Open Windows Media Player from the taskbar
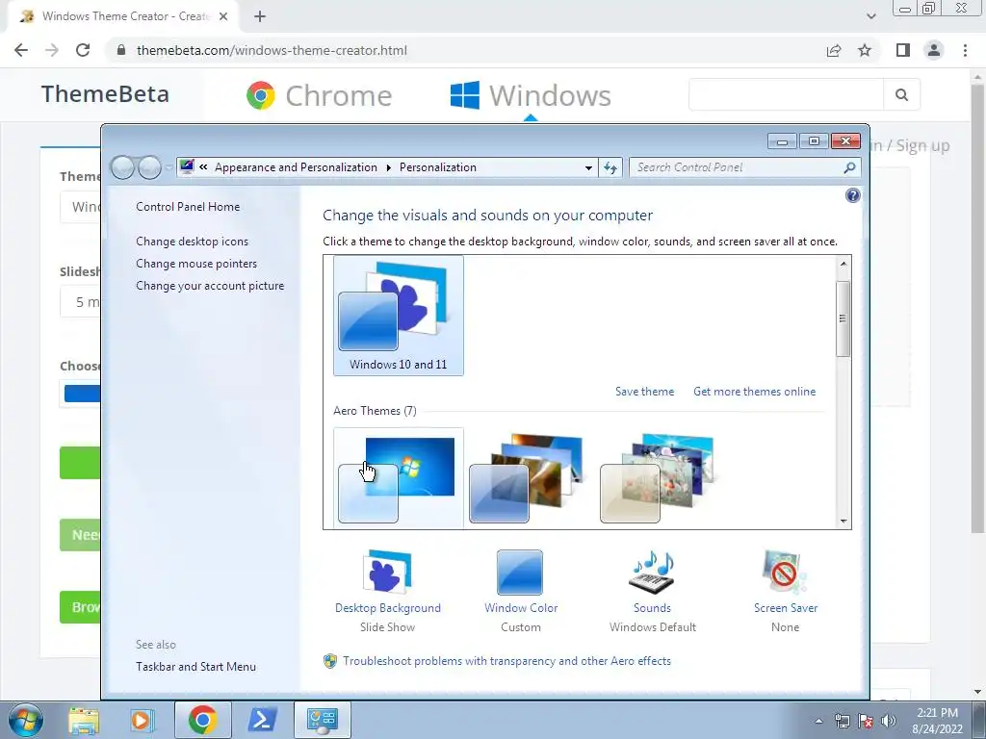The image size is (986, 739). (143, 720)
